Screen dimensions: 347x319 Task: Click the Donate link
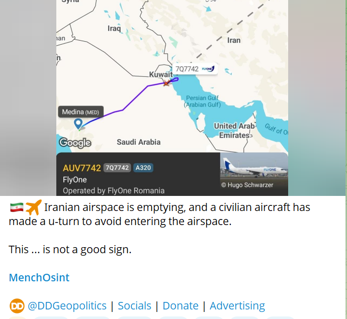(181, 305)
